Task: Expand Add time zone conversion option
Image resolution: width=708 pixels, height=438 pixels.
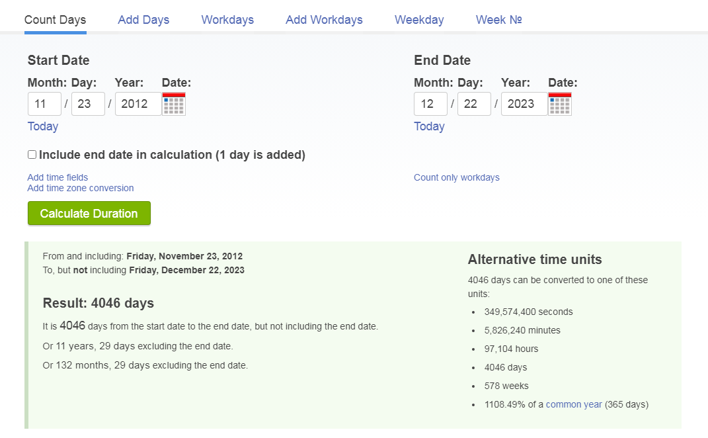Action: [x=81, y=188]
